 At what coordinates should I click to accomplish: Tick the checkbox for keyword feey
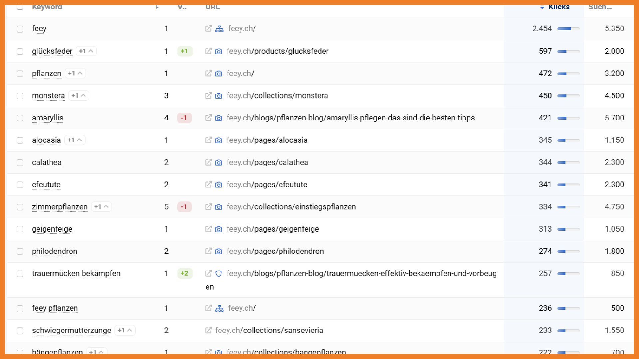20,29
